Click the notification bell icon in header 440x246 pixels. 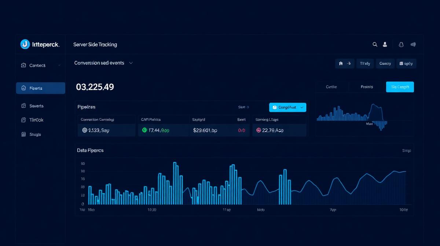401,44
